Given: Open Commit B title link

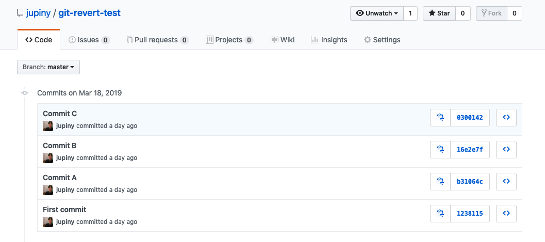Looking at the screenshot, I should (x=60, y=146).
